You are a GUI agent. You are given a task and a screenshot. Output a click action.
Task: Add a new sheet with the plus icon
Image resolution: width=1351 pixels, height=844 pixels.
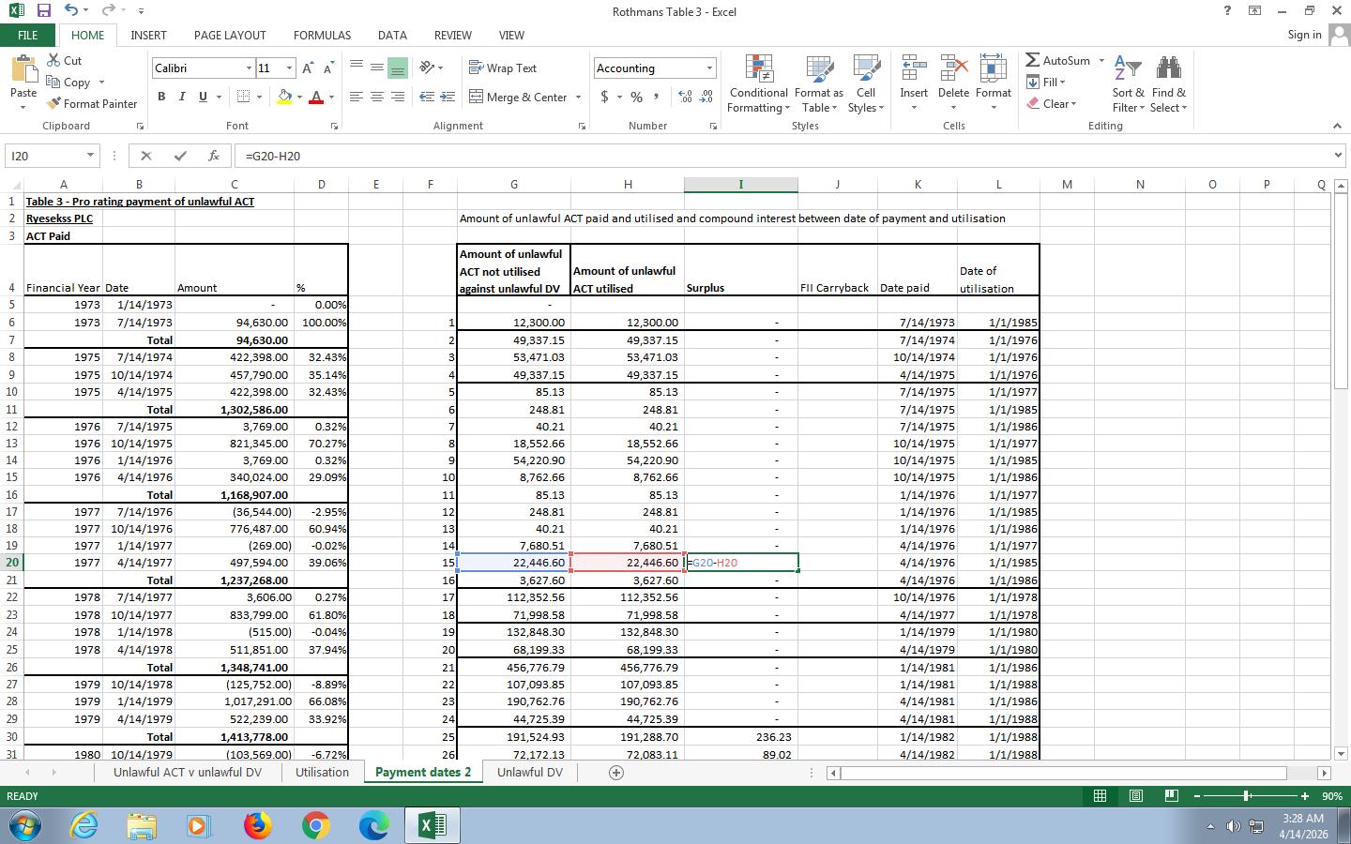coord(616,773)
